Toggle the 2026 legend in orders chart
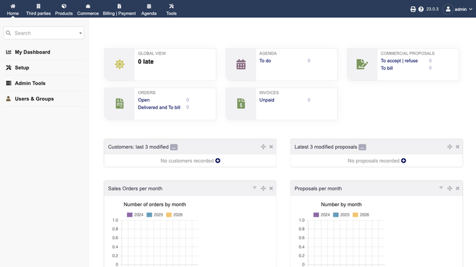Viewport: 476px width, 267px height. pyautogui.click(x=175, y=215)
